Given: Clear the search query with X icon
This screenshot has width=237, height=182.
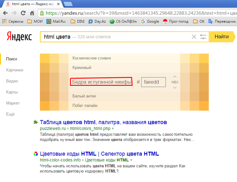Looking at the screenshot, I should click(x=194, y=37).
